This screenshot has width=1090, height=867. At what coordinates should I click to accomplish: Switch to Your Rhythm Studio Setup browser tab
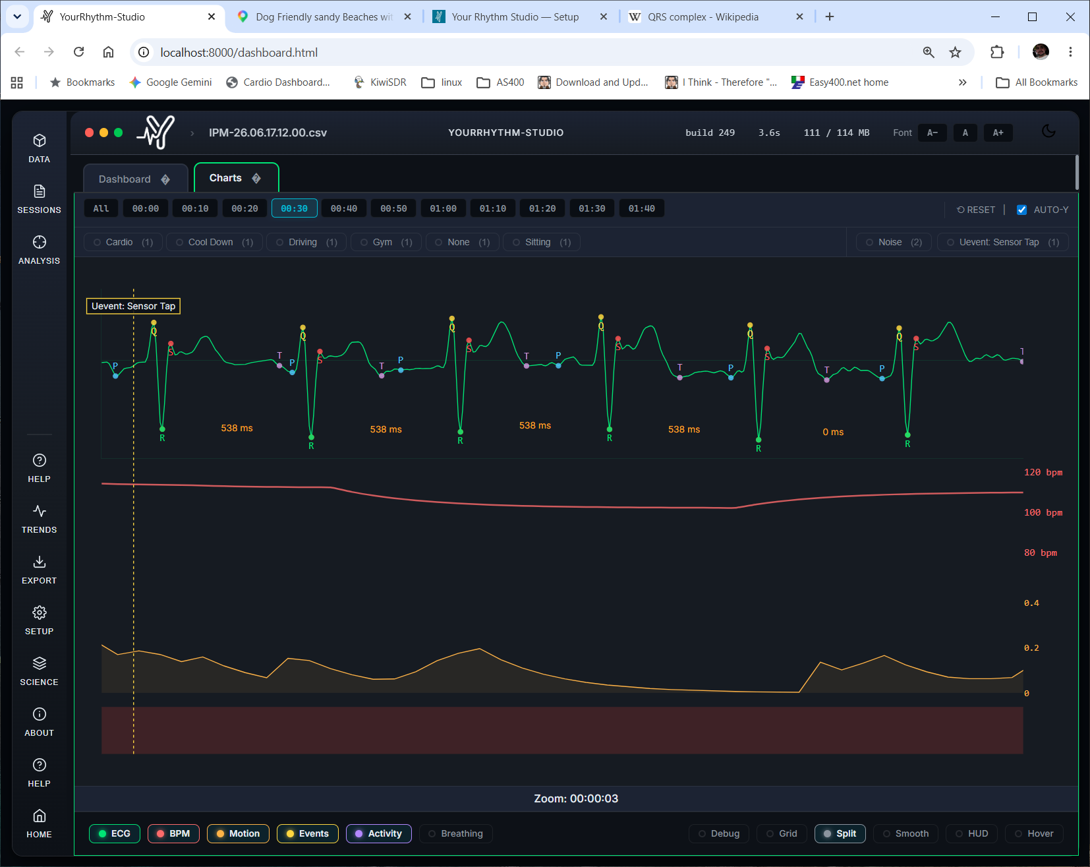pyautogui.click(x=519, y=16)
